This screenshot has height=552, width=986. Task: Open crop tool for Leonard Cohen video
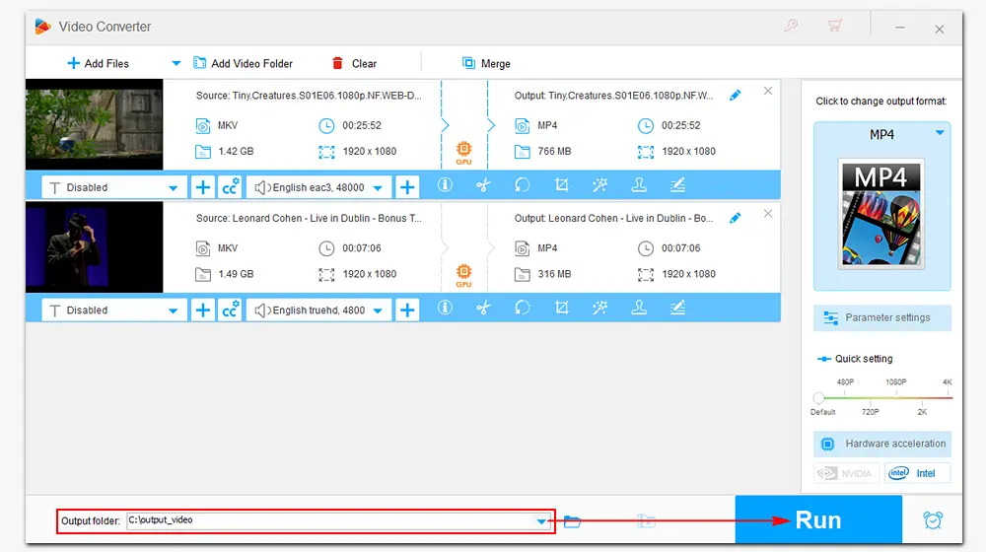pos(562,308)
